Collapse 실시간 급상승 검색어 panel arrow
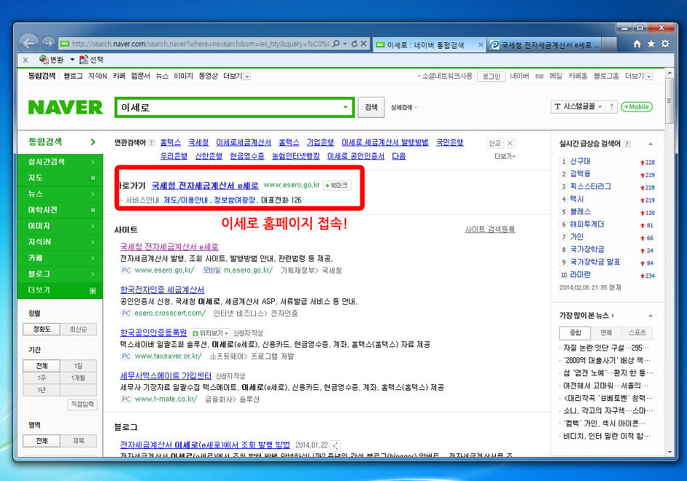Screen dimensions: 687x481 (x=651, y=144)
